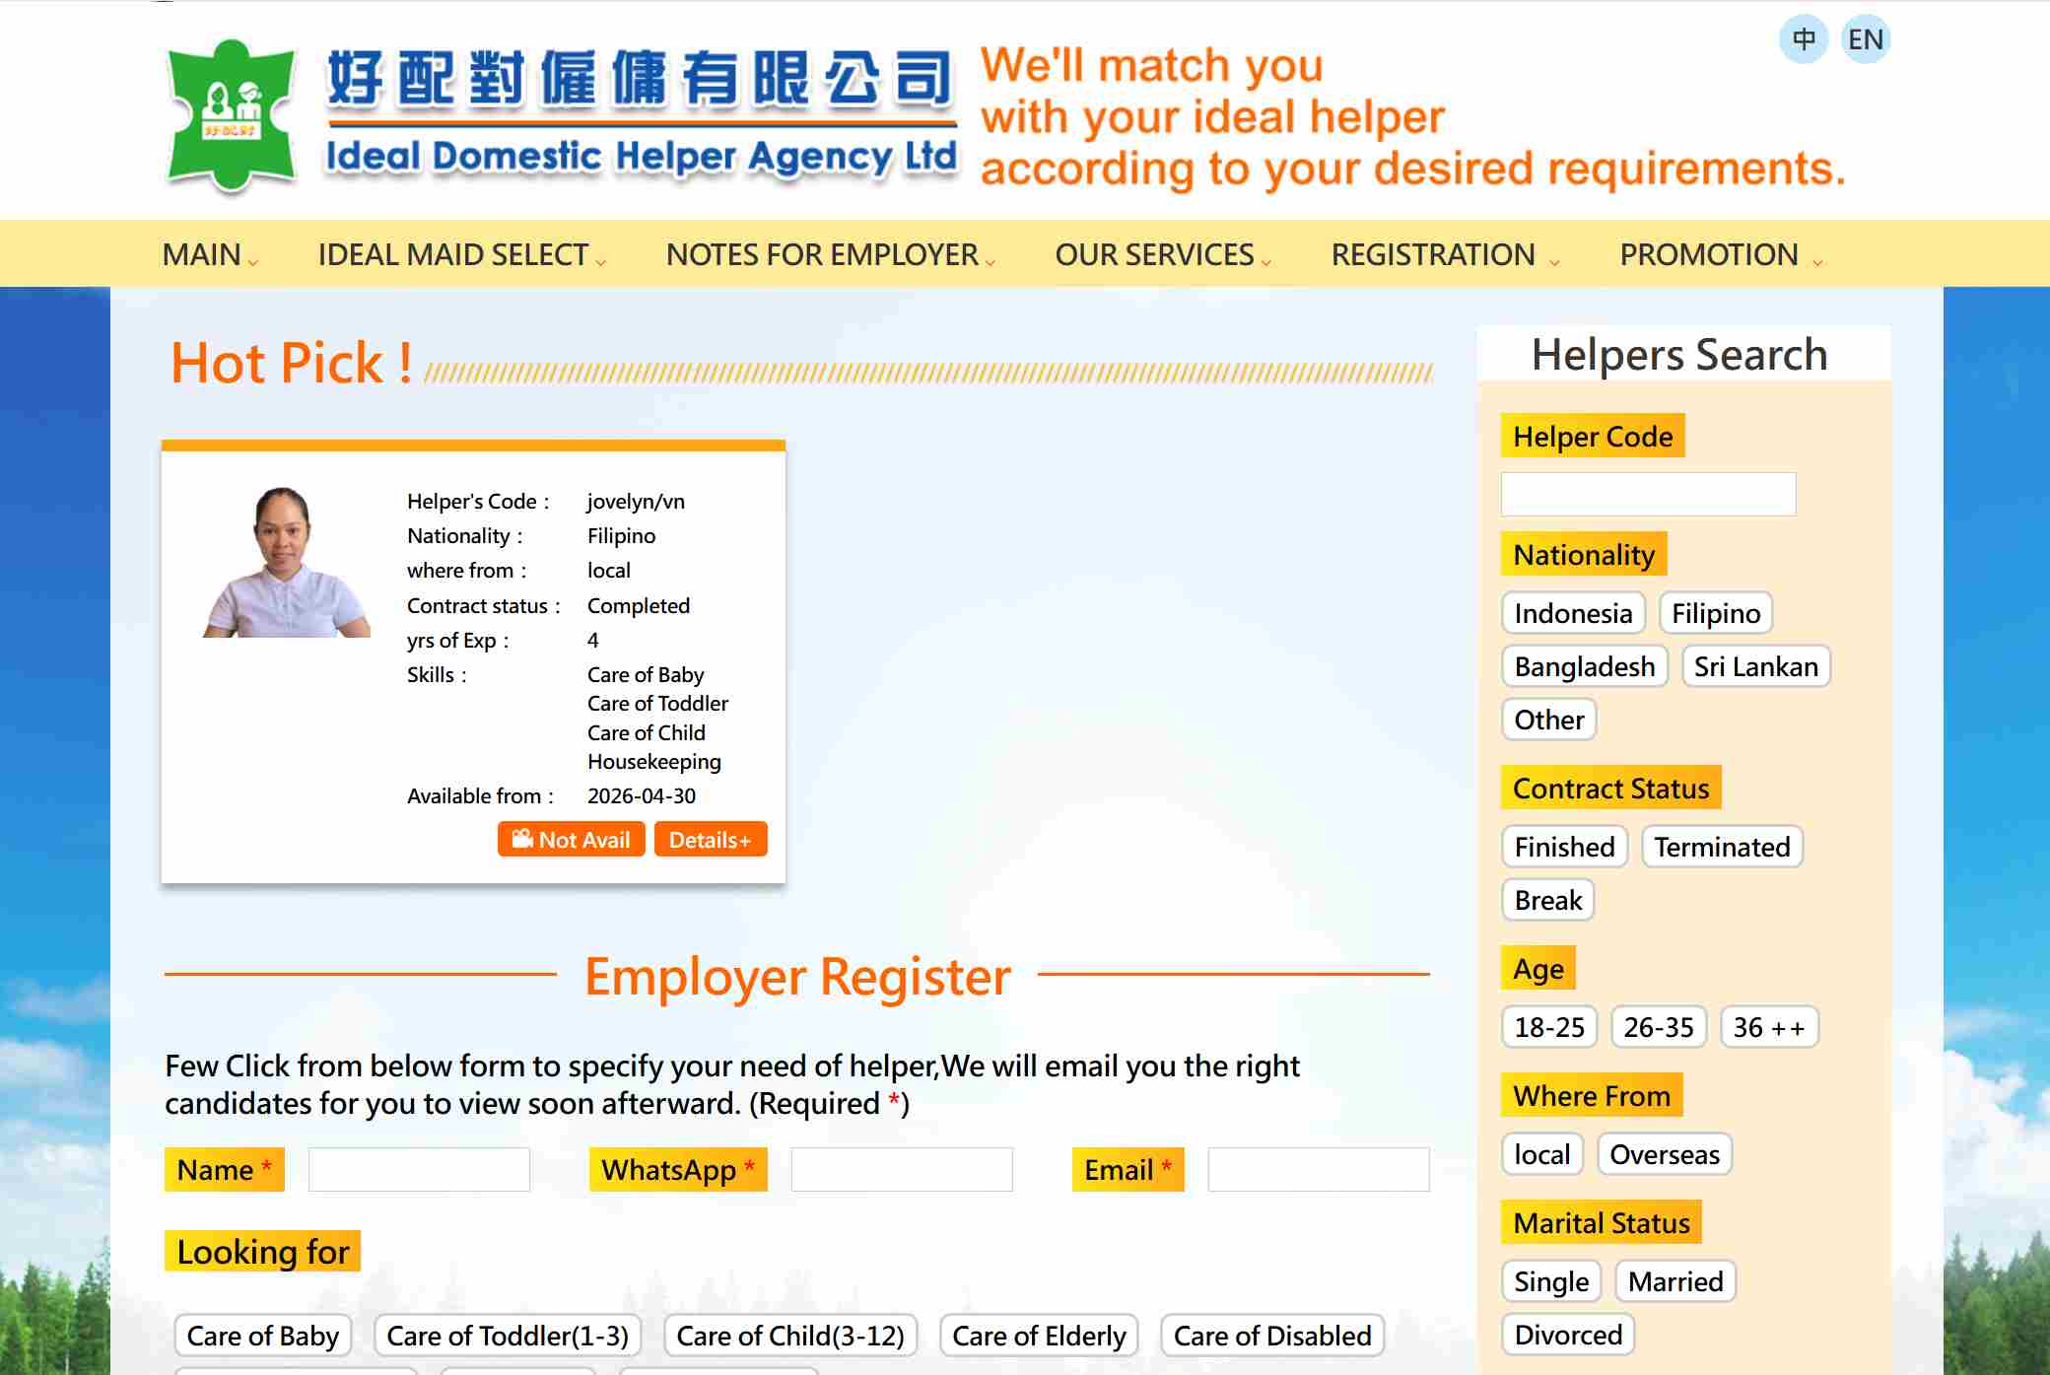Image resolution: width=2050 pixels, height=1375 pixels.
Task: Open the NOTES FOR EMPLOYER menu
Action: click(x=830, y=255)
